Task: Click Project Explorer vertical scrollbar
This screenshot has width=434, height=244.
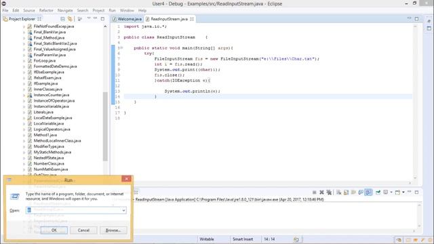Action: coord(105,126)
